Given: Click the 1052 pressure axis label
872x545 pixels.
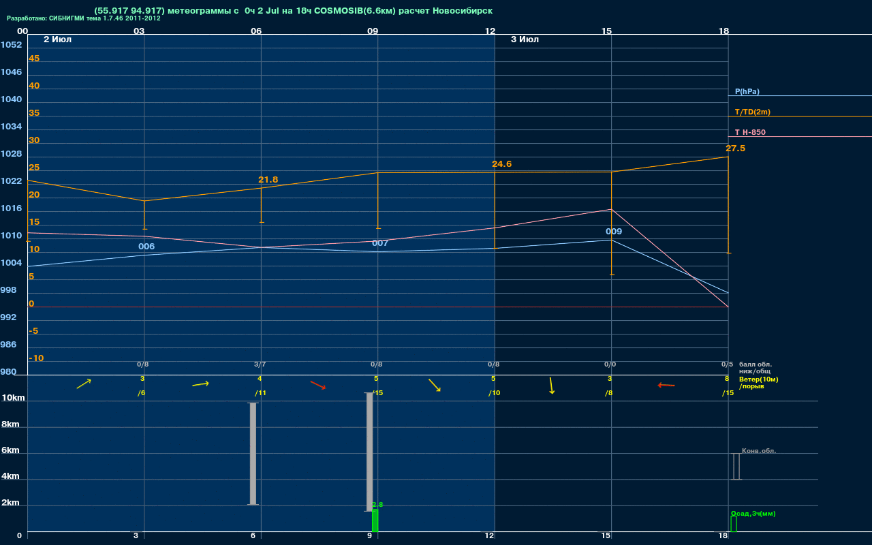Looking at the screenshot, I should [x=11, y=45].
